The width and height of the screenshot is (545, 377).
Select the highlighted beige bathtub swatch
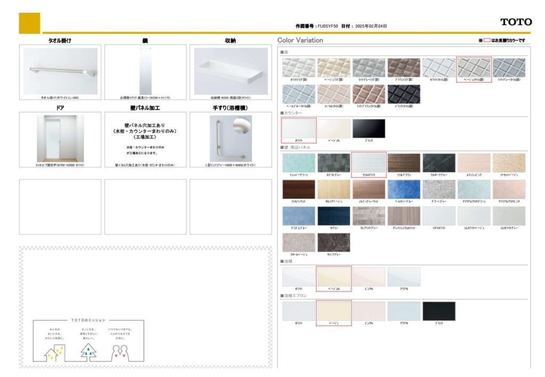coord(333,277)
